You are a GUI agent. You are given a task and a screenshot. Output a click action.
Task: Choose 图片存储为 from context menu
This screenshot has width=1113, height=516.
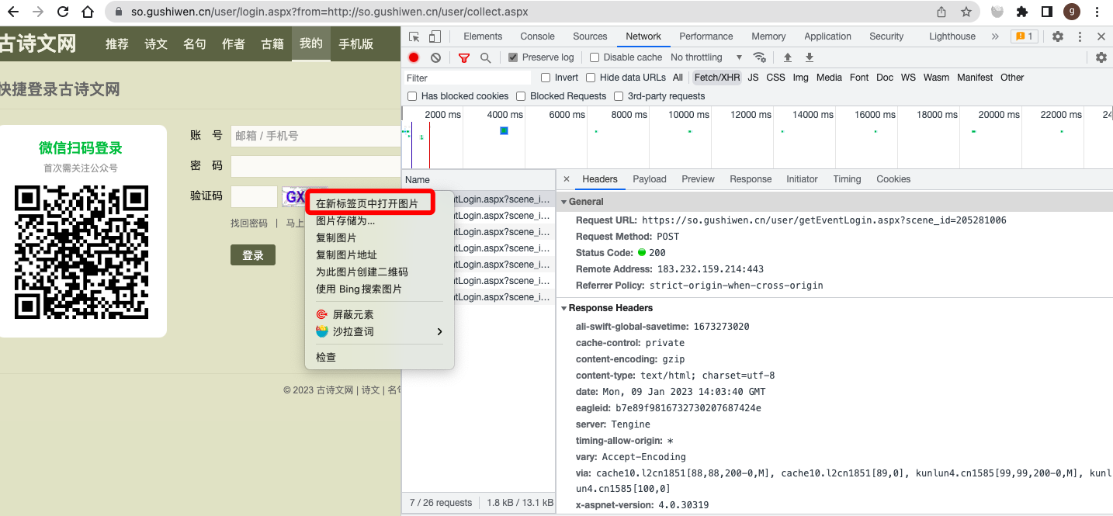[x=345, y=220]
